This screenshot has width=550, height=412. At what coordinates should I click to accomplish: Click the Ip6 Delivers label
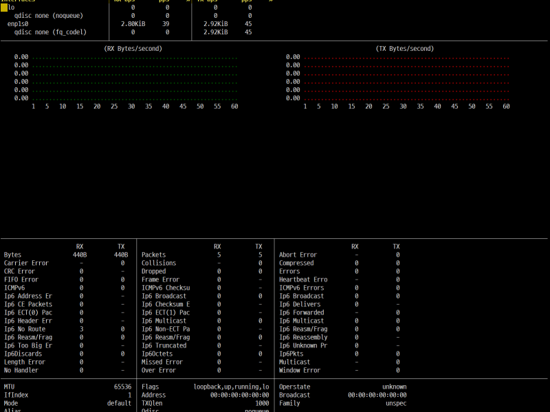[300, 304]
